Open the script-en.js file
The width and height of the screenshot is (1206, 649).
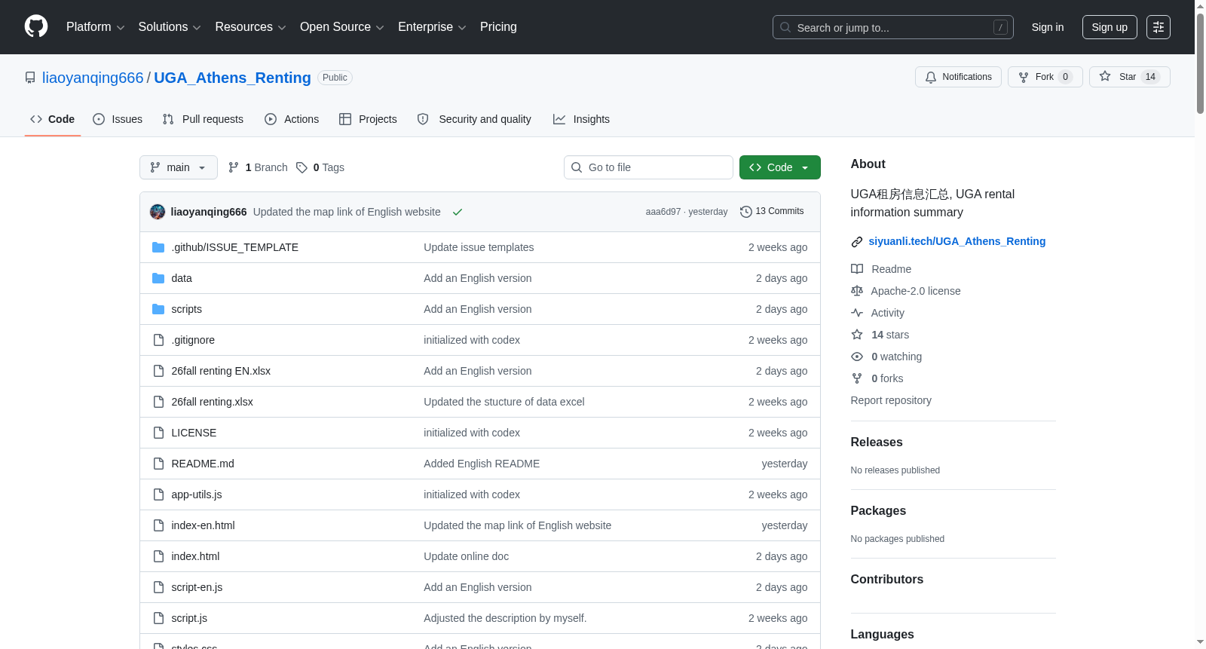click(197, 587)
